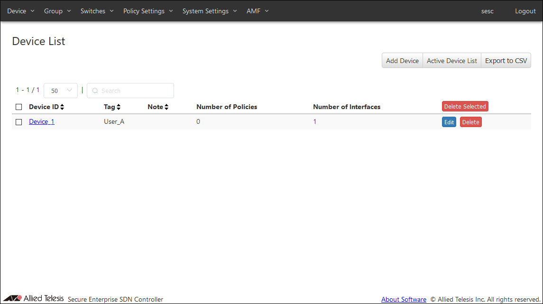
Task: Open the AMF menu
Action: point(258,11)
